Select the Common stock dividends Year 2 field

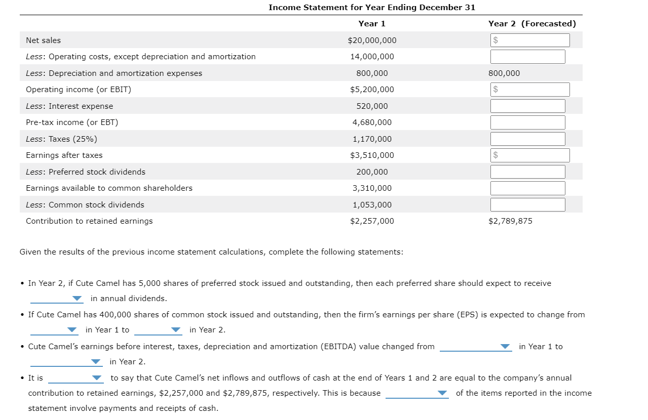(x=527, y=204)
